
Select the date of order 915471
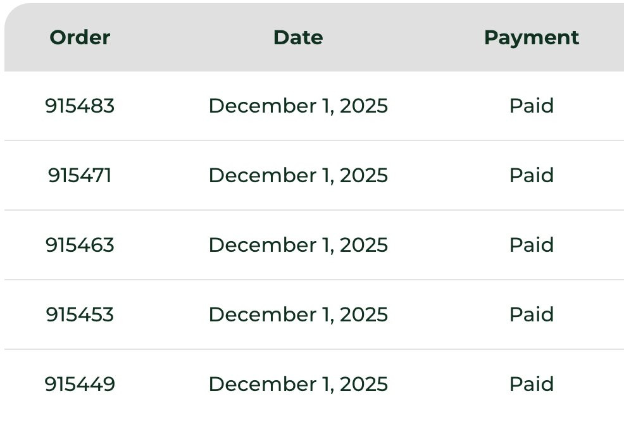tap(298, 175)
